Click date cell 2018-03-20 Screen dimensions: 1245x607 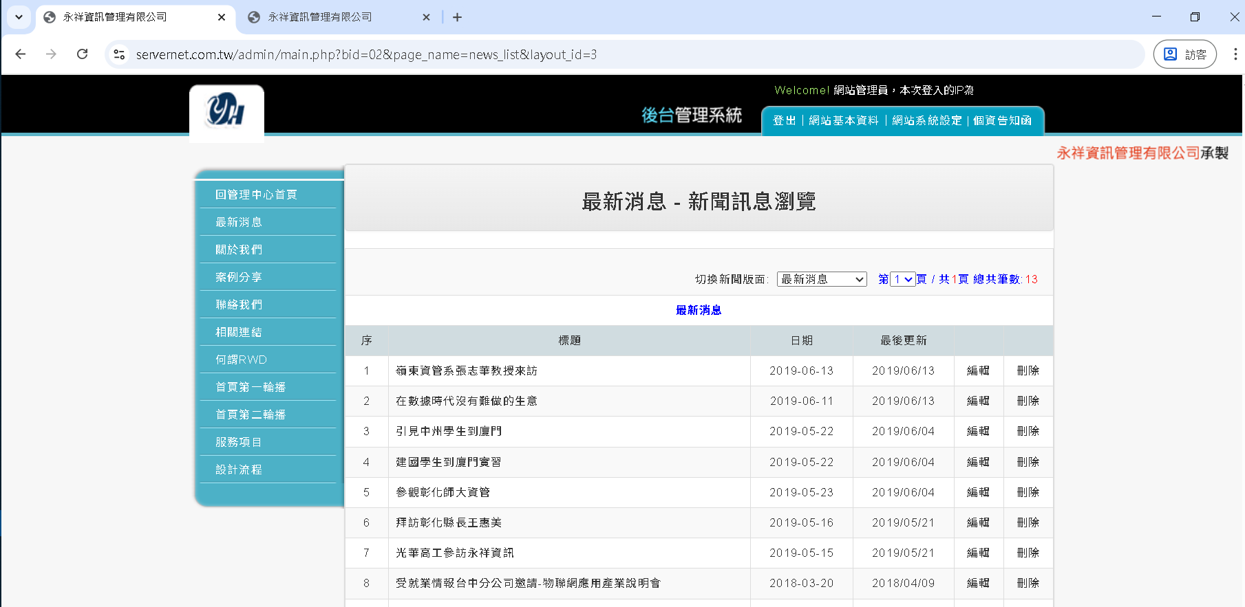point(801,583)
